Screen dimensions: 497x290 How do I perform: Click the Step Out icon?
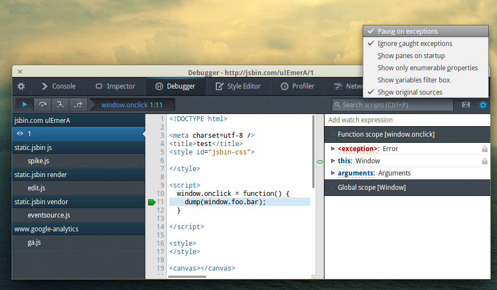click(x=78, y=105)
